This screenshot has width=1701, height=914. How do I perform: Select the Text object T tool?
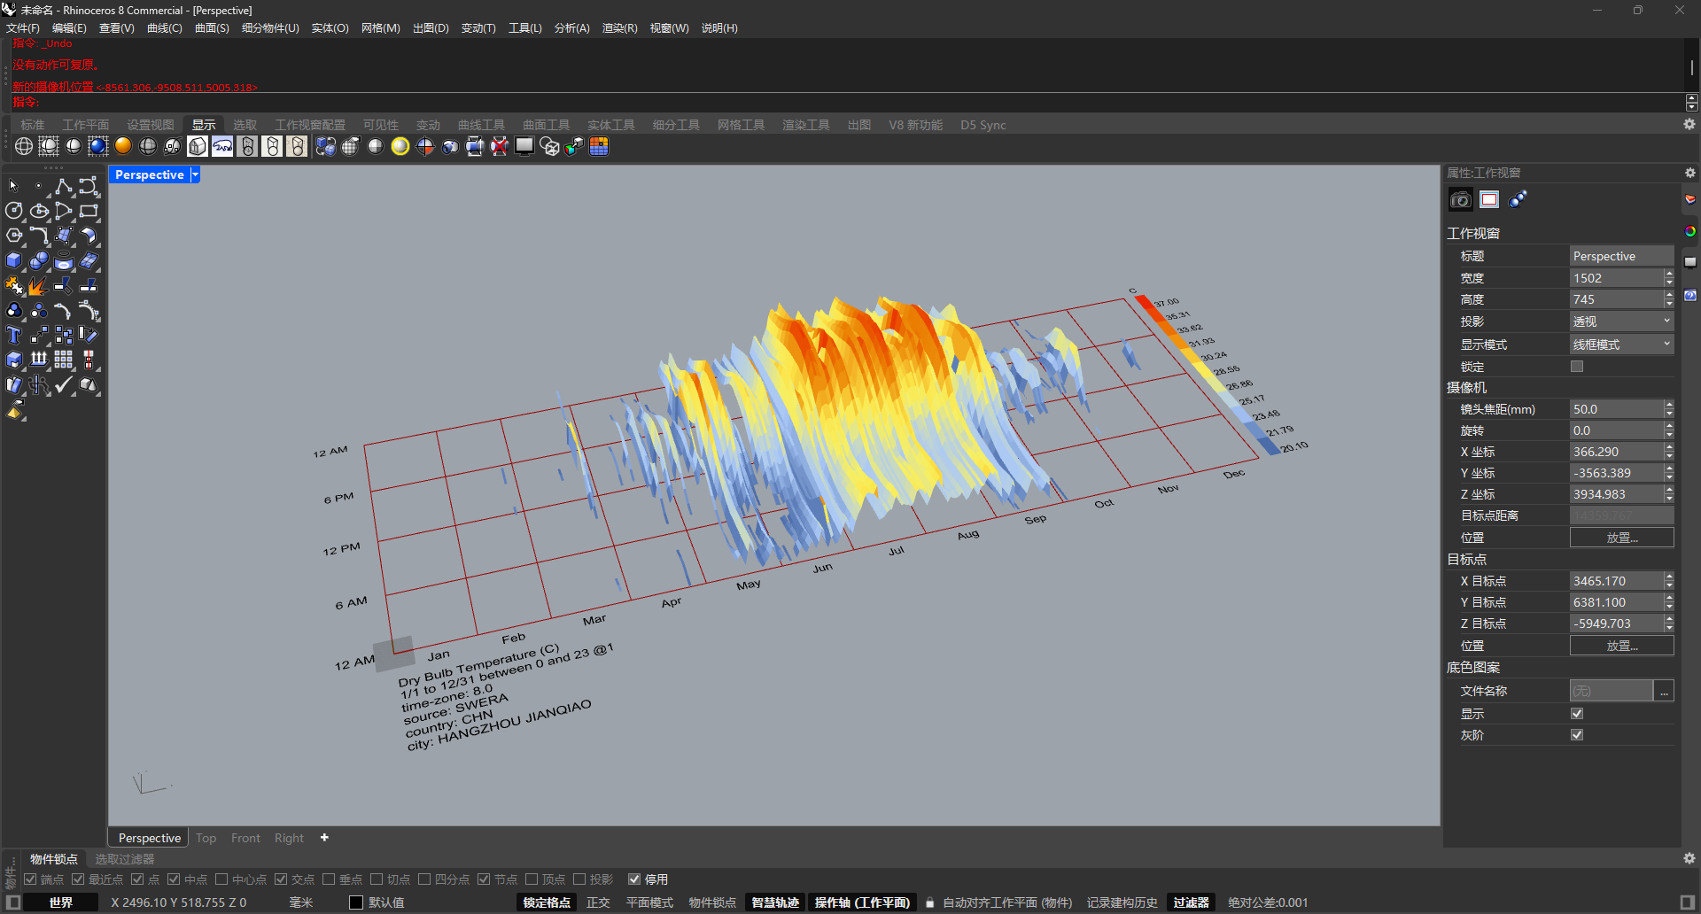pyautogui.click(x=13, y=335)
